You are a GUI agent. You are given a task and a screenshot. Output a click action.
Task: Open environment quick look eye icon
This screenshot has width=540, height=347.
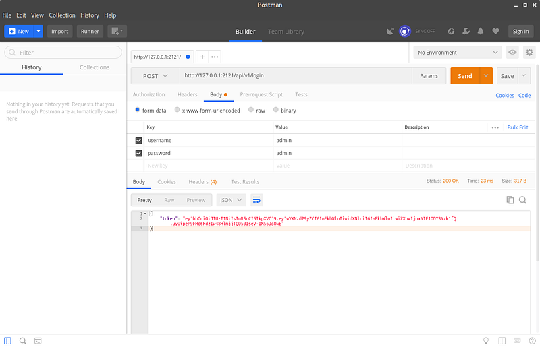tap(512, 53)
